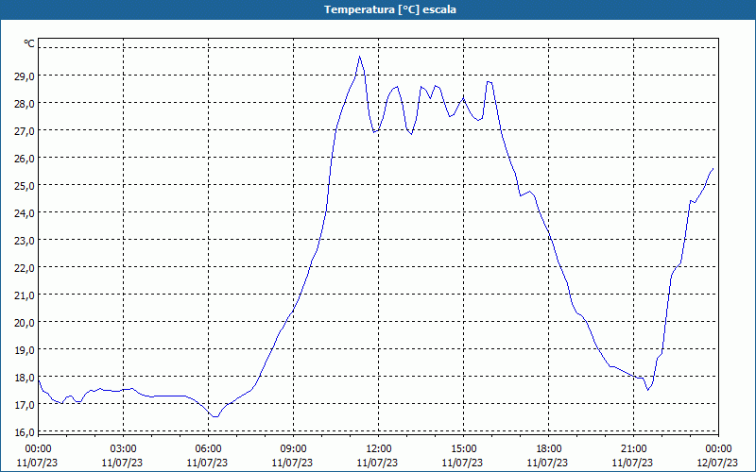Select the '20,0' axis label

[x=24, y=323]
